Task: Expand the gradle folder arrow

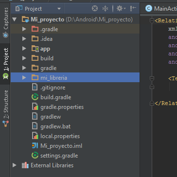Action: pyautogui.click(x=24, y=68)
